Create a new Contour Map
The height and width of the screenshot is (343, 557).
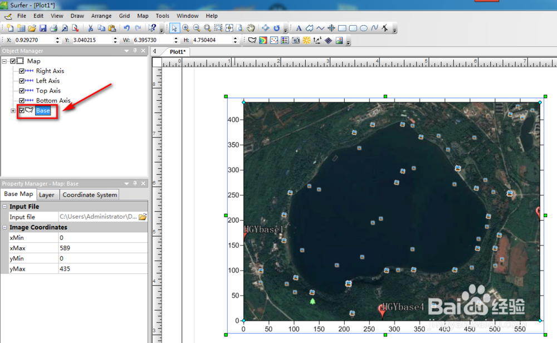pyautogui.click(x=263, y=40)
